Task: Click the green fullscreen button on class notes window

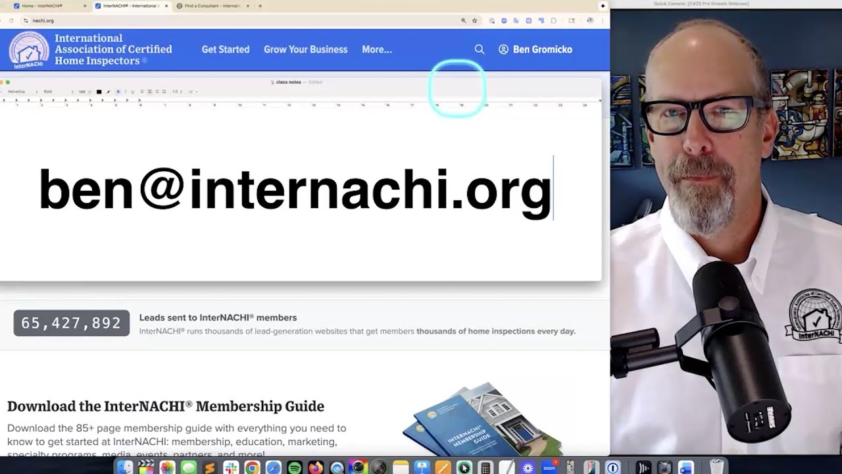Action: (x=8, y=82)
